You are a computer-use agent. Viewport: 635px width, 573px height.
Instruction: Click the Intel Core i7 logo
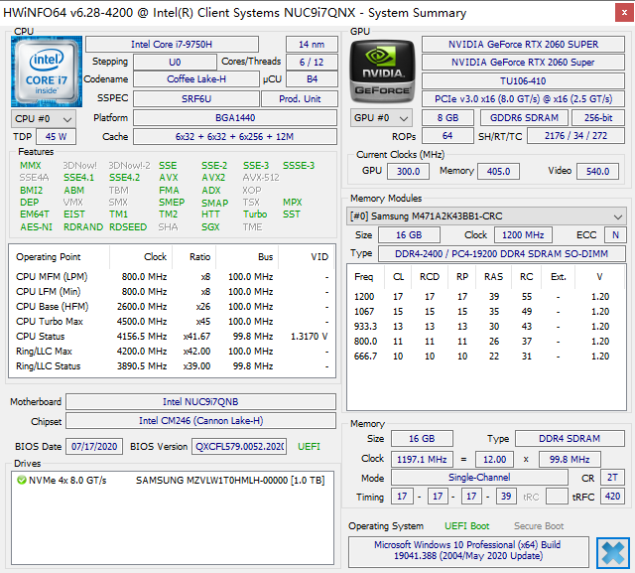(x=46, y=72)
